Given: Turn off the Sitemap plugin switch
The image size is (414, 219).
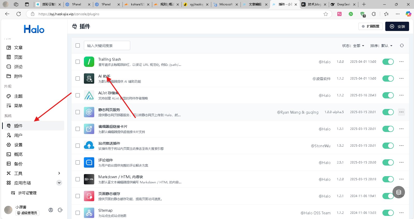Looking at the screenshot, I should (388, 213).
